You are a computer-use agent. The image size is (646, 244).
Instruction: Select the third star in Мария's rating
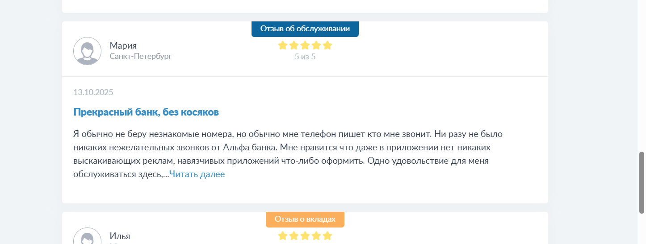(305, 45)
